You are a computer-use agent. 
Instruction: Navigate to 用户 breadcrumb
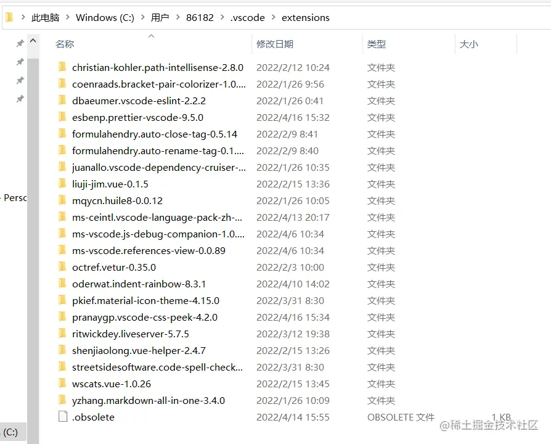(160, 17)
